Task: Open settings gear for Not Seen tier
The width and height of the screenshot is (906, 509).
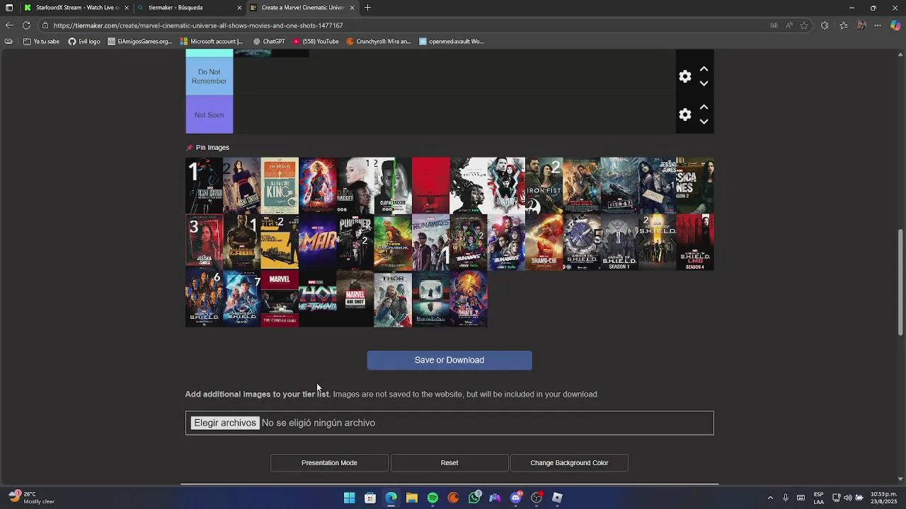Action: (x=684, y=115)
